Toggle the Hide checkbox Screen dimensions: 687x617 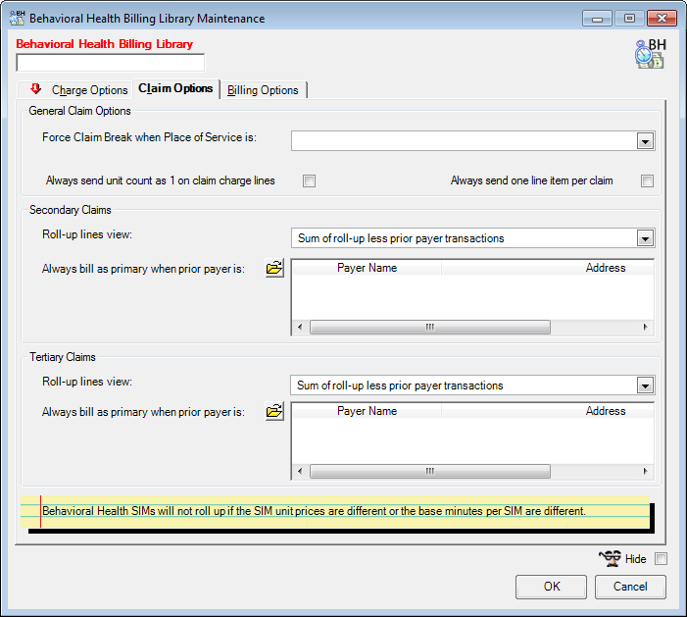tap(661, 559)
